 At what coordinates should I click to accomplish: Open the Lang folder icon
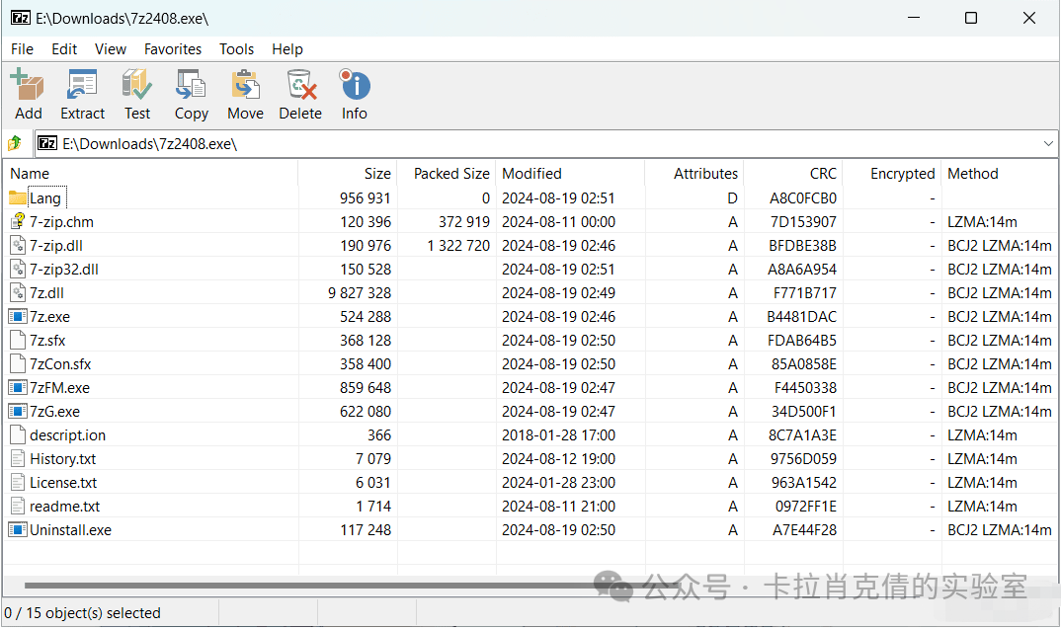pos(20,197)
